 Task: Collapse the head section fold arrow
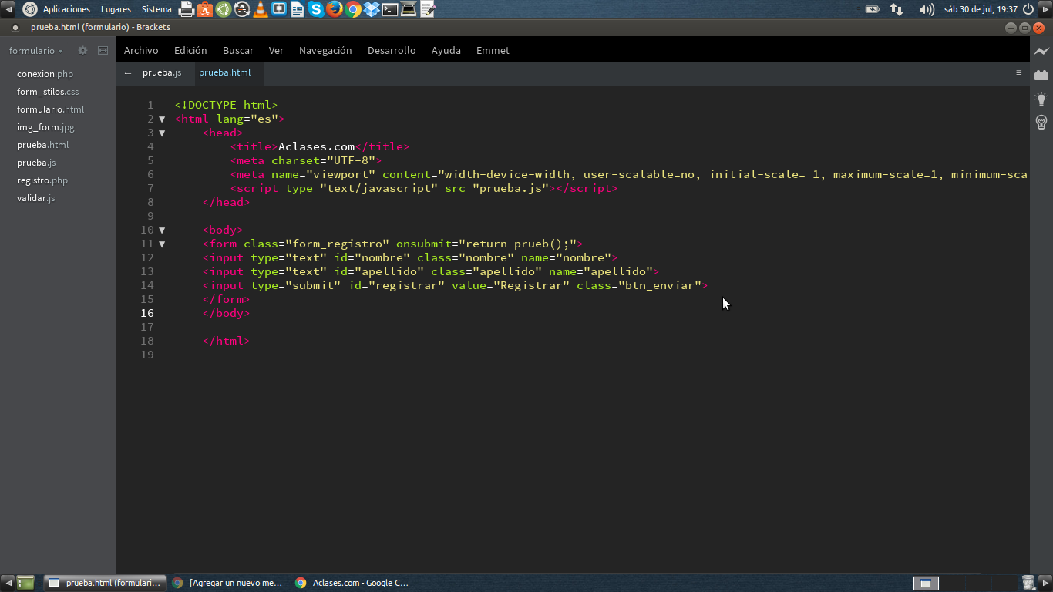[x=162, y=133]
